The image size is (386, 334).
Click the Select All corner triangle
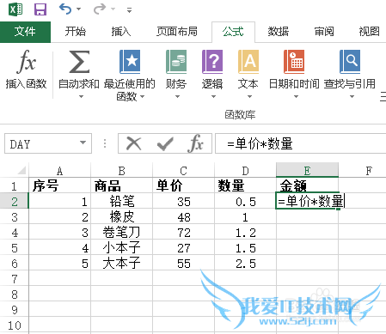21,171
